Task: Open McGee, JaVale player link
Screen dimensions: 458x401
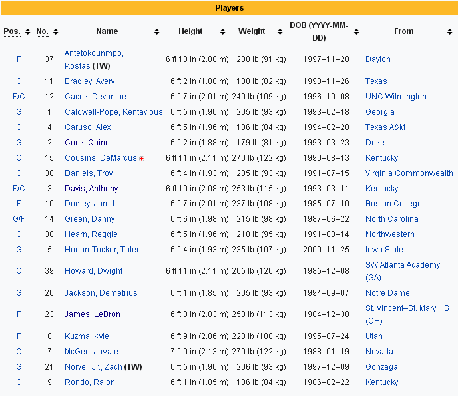Action: [91, 352]
